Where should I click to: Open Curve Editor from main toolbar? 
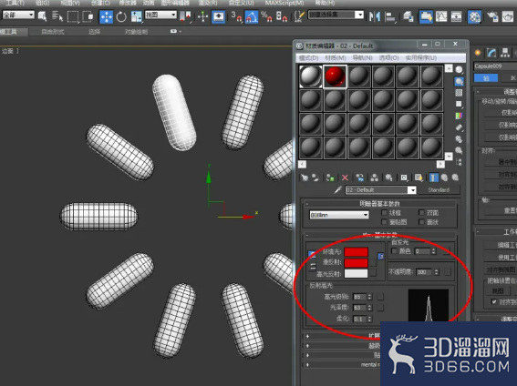pyautogui.click(x=440, y=16)
